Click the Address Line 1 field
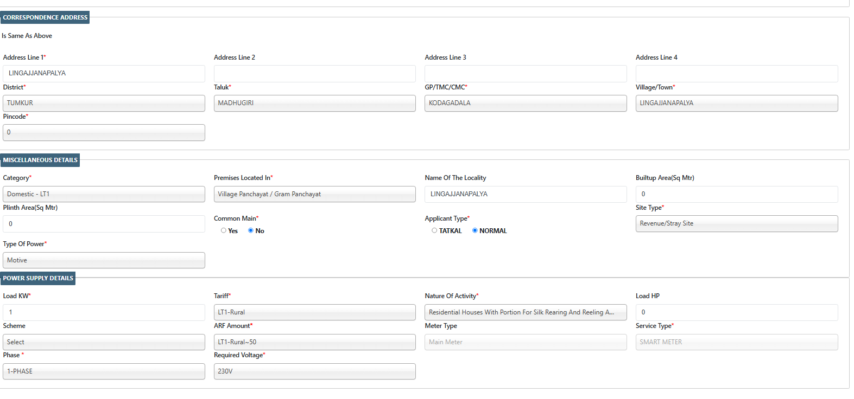This screenshot has width=854, height=399. pos(104,73)
